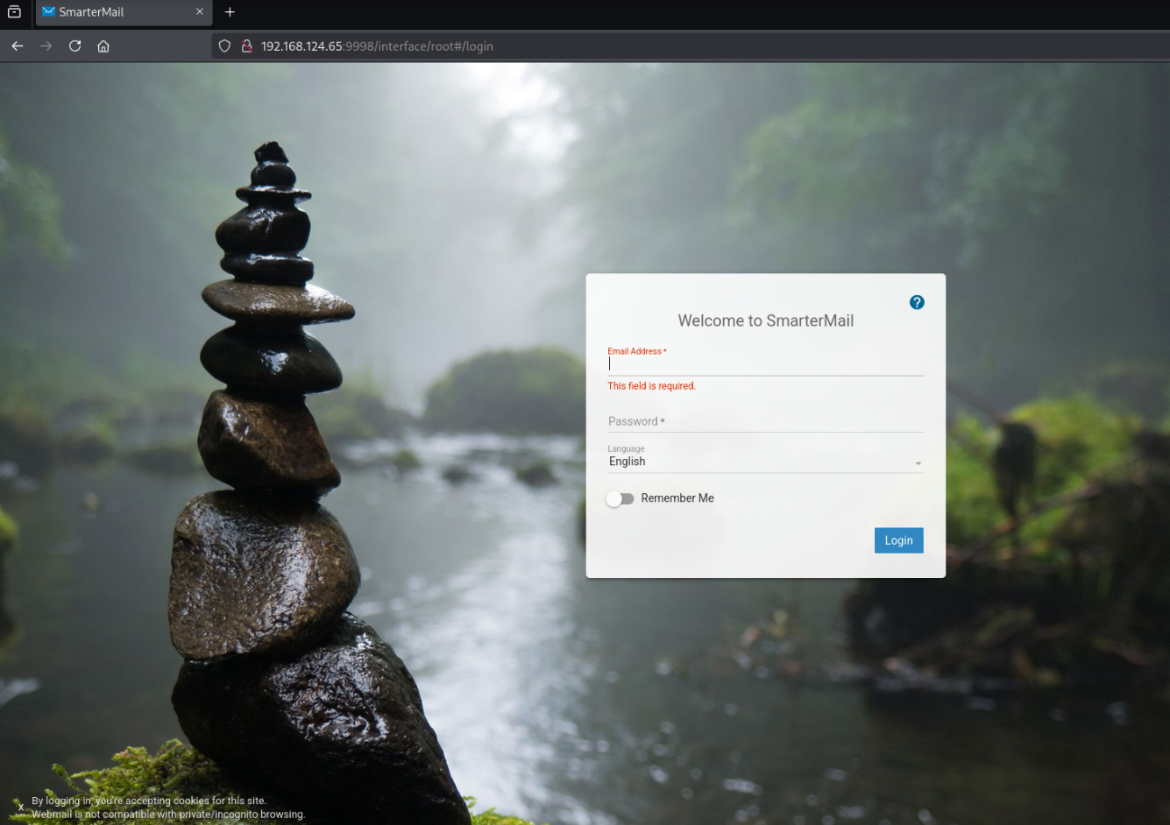
Task: Click the Remember Me label text
Action: tap(677, 498)
